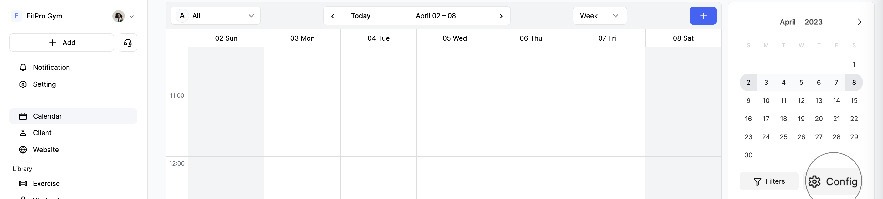The height and width of the screenshot is (199, 883).
Task: Open the Exercise library icon
Action: coord(23,183)
